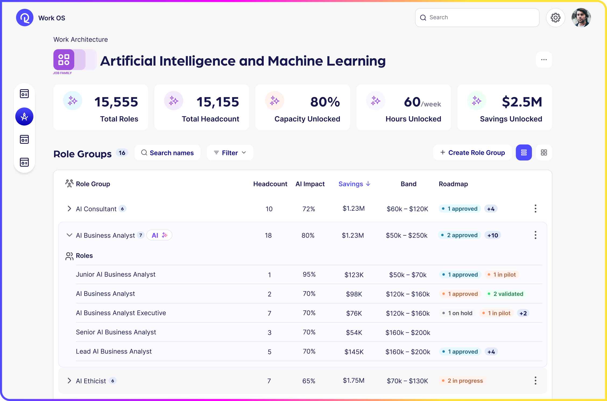This screenshot has width=607, height=401.
Task: Open settings via the gear icon
Action: click(555, 18)
